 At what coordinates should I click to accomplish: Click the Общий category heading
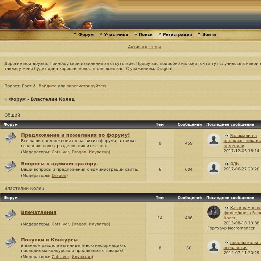pyautogui.click(x=12, y=115)
